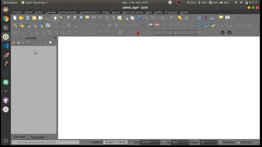Open Google Chrome from the dock

(x=6, y=19)
